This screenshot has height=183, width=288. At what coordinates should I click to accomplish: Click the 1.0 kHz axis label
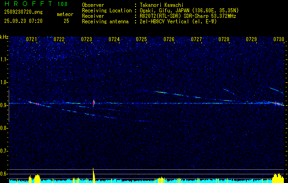(x=4, y=82)
